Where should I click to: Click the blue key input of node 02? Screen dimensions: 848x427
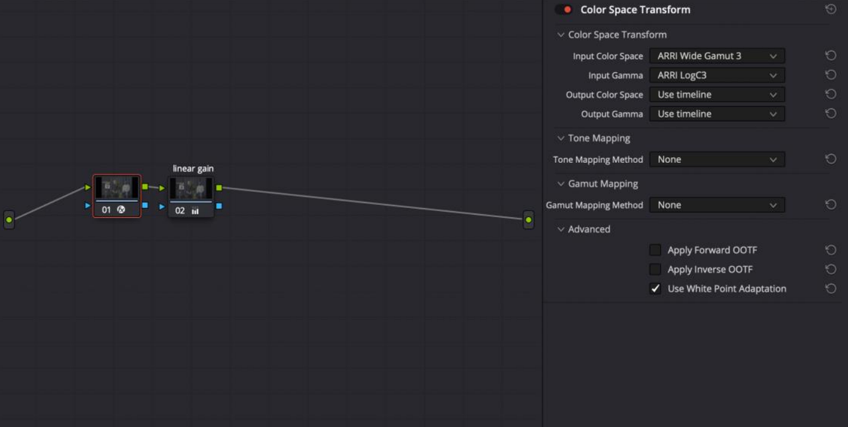click(162, 207)
